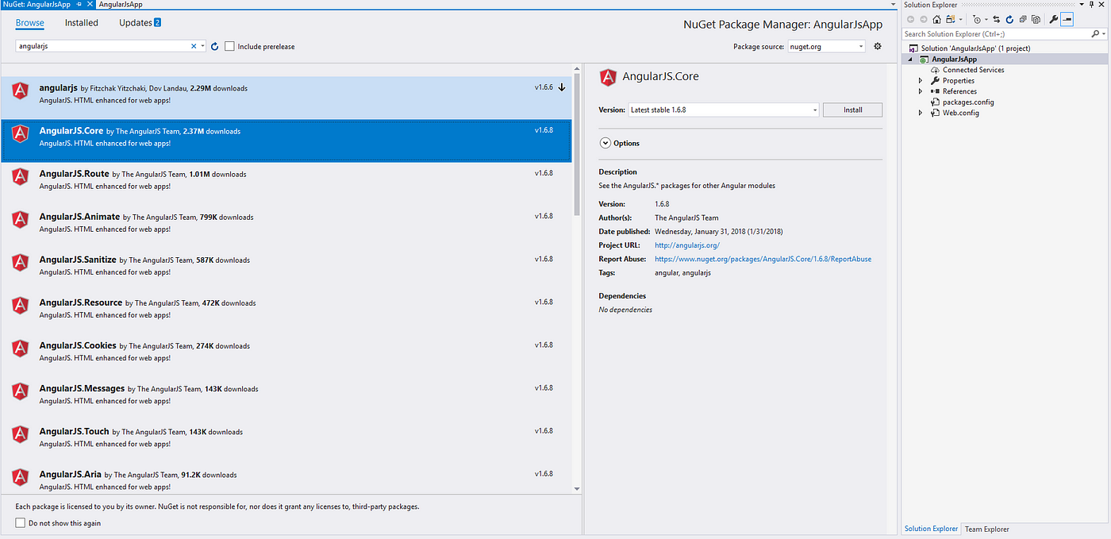The height and width of the screenshot is (539, 1111).
Task: Open the Report Abuse link
Action: [x=763, y=259]
